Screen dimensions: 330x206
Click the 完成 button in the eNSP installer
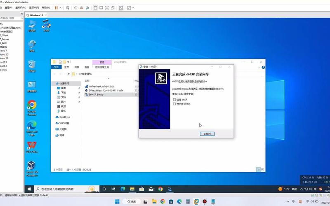(x=207, y=134)
